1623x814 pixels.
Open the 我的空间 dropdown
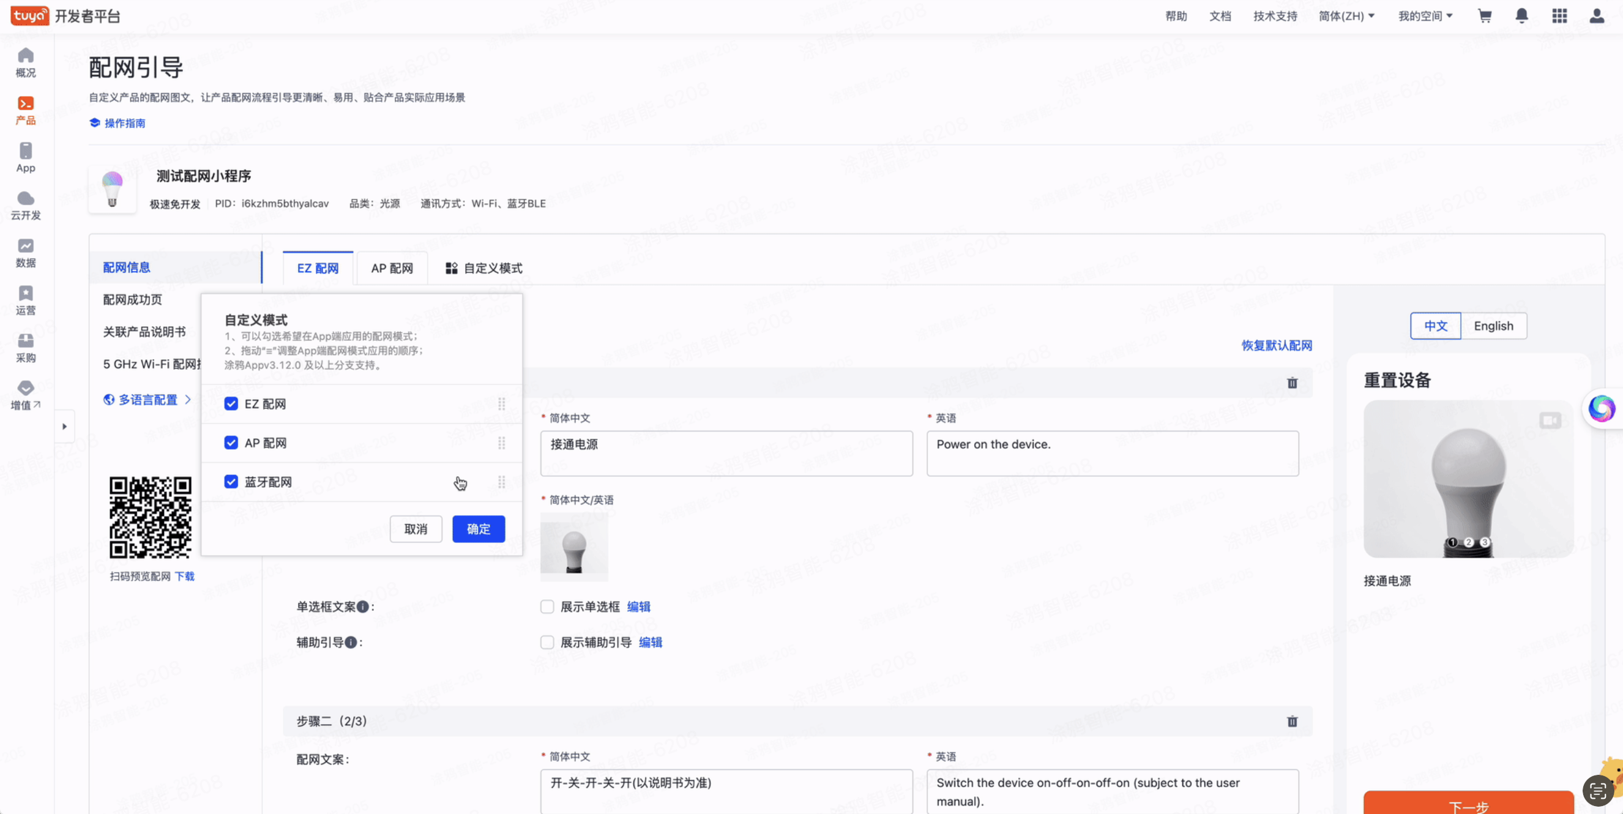tap(1425, 16)
